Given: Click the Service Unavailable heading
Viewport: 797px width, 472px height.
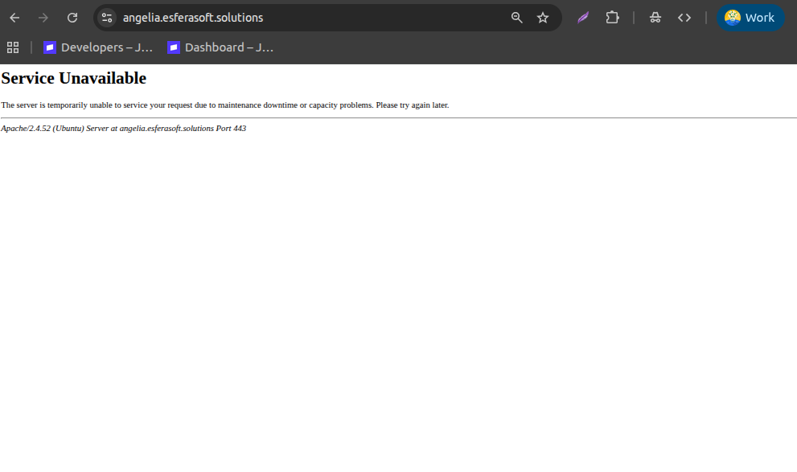Looking at the screenshot, I should (x=74, y=79).
